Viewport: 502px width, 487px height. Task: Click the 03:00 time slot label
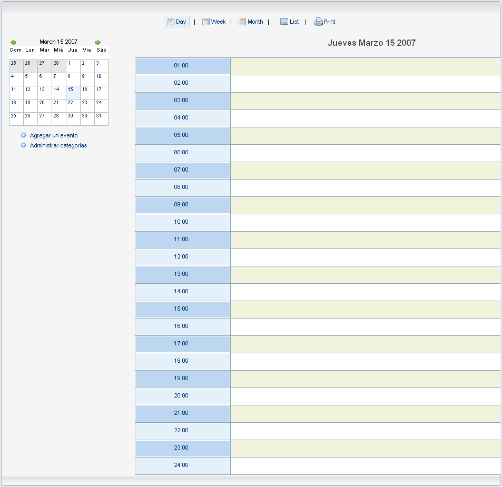(x=182, y=101)
